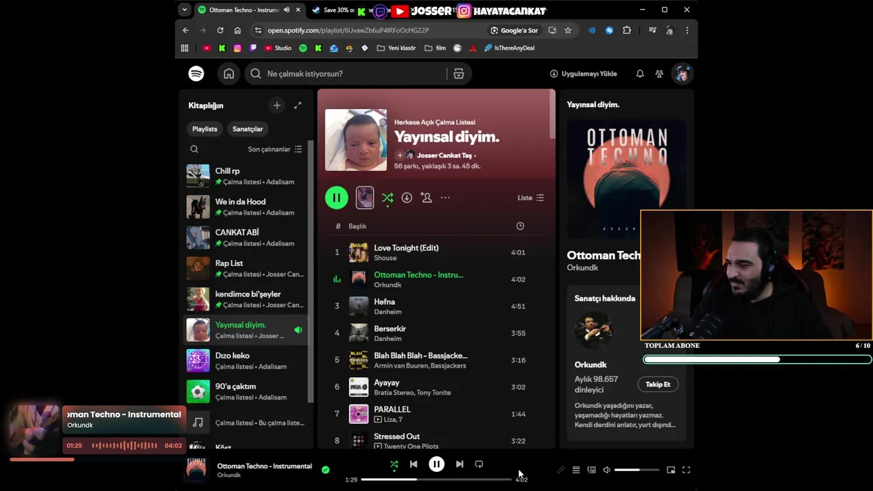Toggle the Playlists filter chip
Screen dimensions: 873x491
pyautogui.click(x=205, y=129)
